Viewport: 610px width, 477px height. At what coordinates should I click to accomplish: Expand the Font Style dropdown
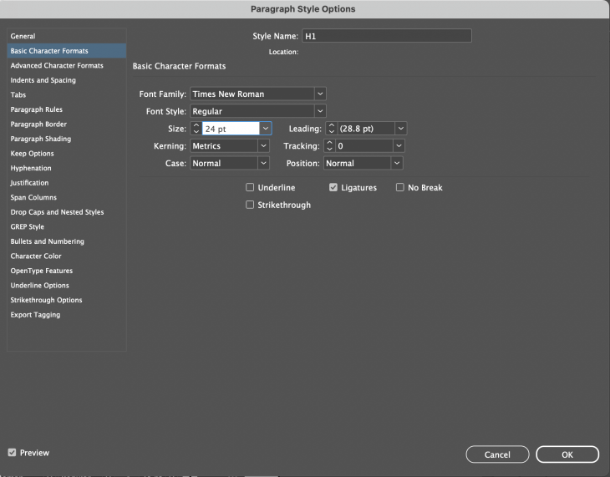[320, 111]
